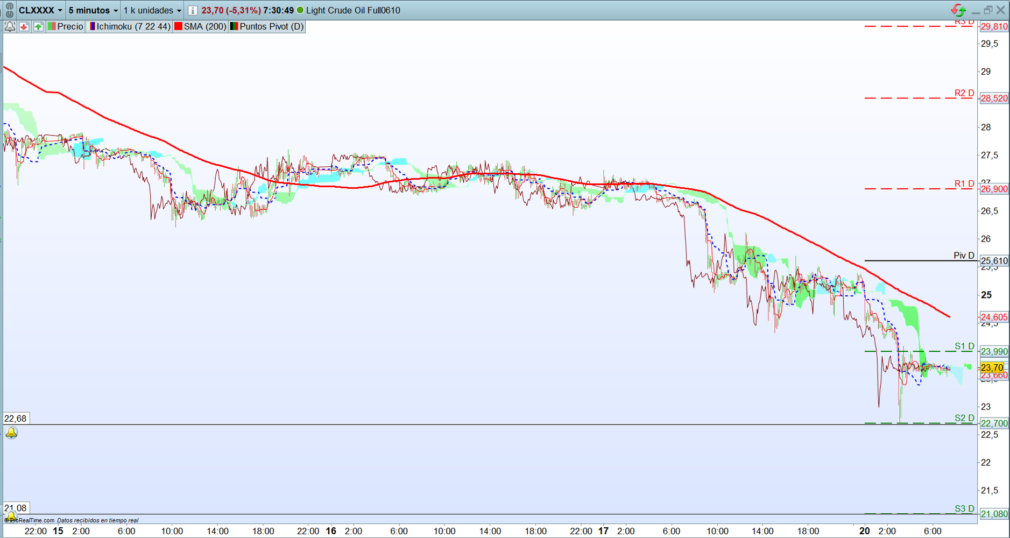Click the 29,5 tick on price axis
Viewport: 1010px width, 538px height.
989,44
